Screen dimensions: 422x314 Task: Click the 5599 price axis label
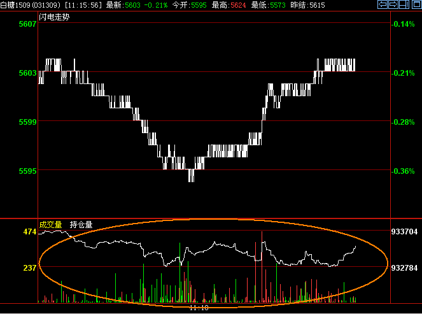point(27,122)
